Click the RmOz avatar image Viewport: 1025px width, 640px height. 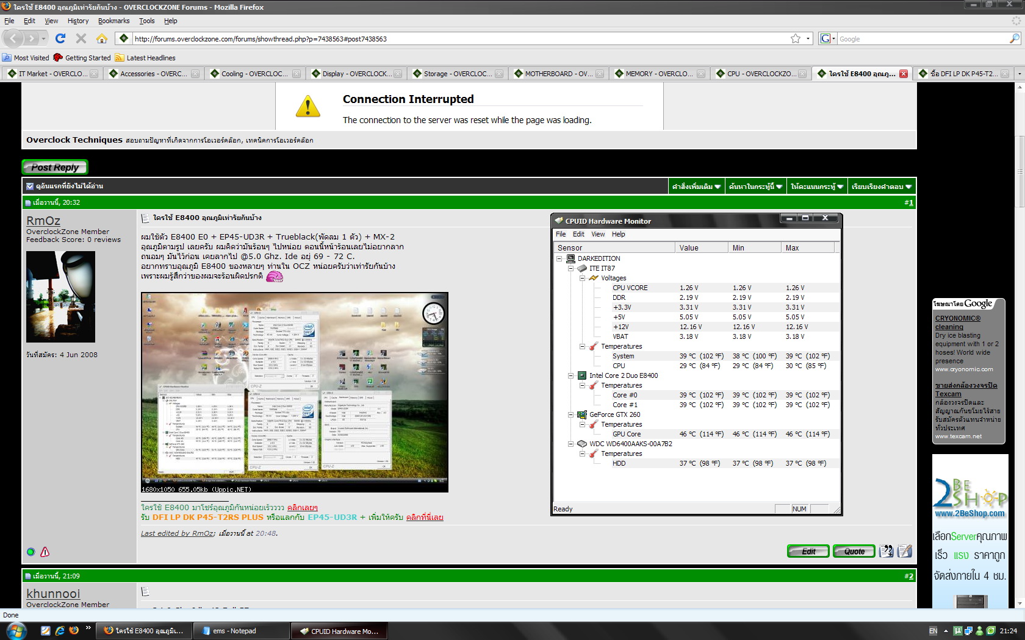tap(60, 297)
